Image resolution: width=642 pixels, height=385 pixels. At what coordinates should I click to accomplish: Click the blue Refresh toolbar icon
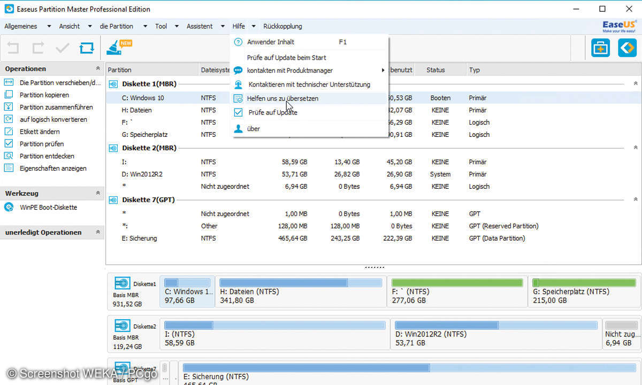(86, 48)
